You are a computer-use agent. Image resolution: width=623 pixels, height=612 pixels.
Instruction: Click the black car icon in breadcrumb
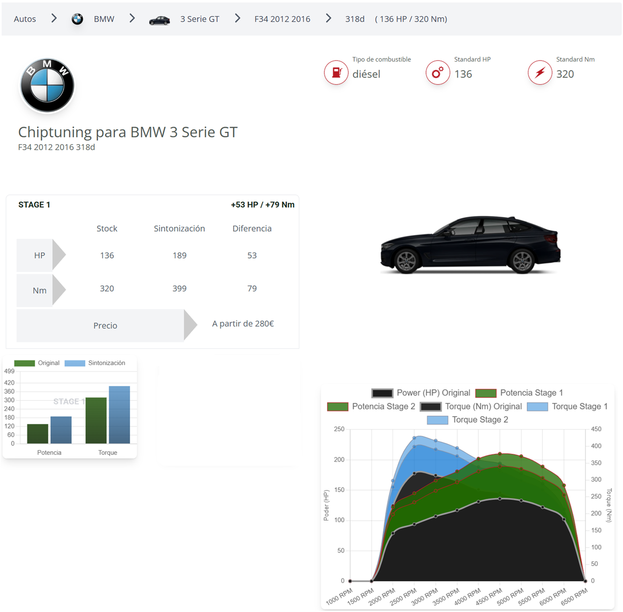(x=159, y=20)
